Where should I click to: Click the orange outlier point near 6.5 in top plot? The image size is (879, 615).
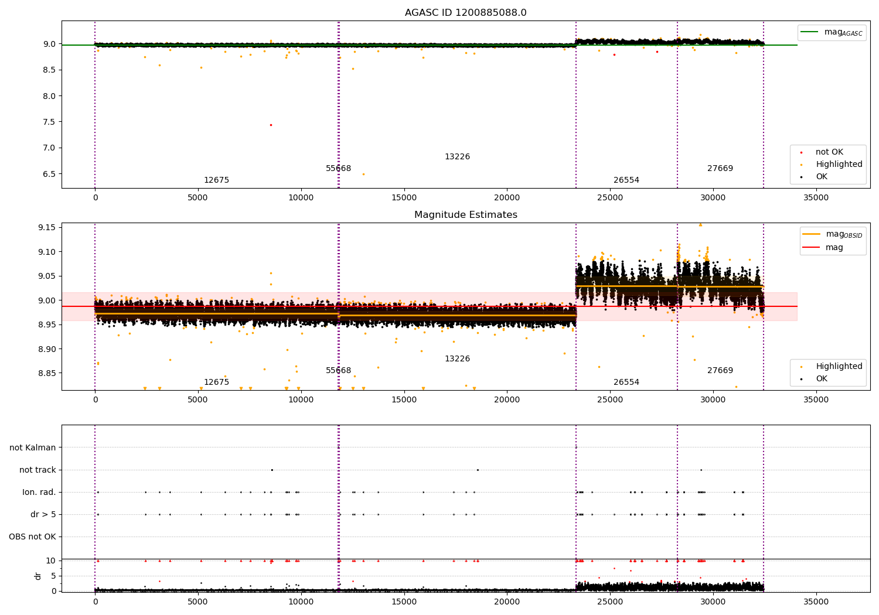(363, 174)
